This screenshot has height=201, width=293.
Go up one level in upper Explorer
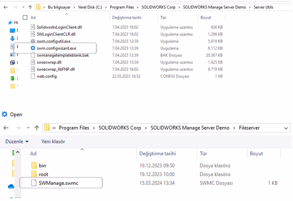pyautogui.click(x=30, y=7)
